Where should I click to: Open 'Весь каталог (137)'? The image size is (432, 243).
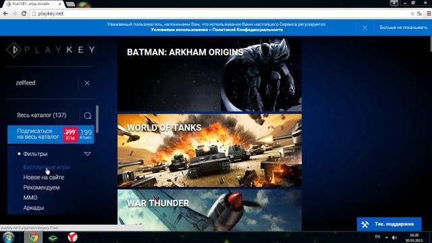pos(42,115)
